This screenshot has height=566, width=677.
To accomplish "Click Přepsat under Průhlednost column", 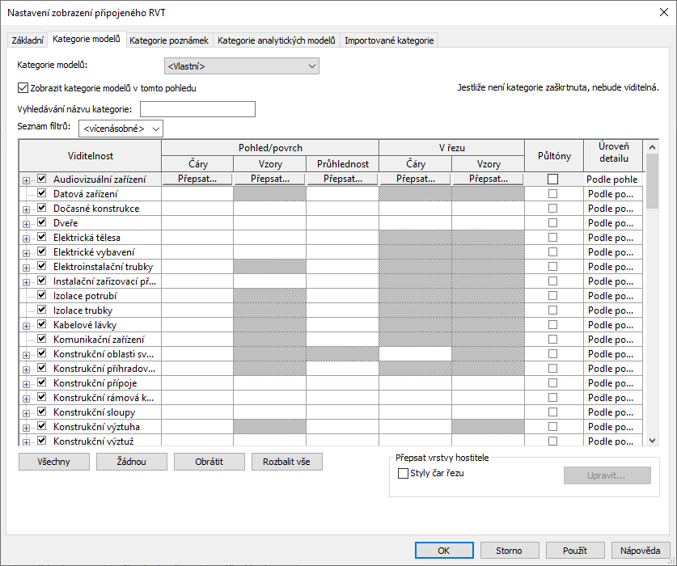I will (342, 180).
